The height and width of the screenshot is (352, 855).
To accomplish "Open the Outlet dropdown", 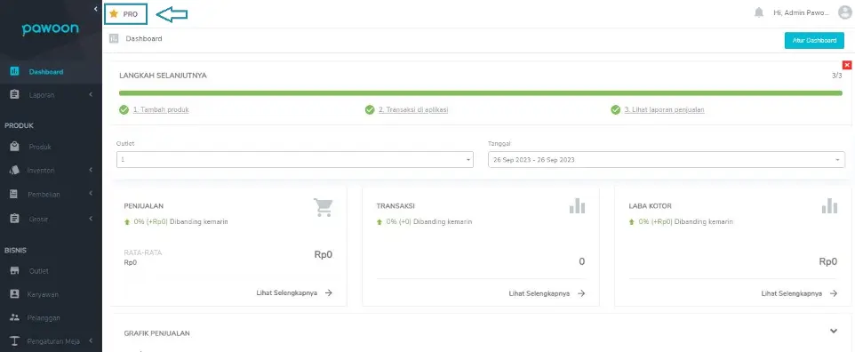I will tap(295, 159).
